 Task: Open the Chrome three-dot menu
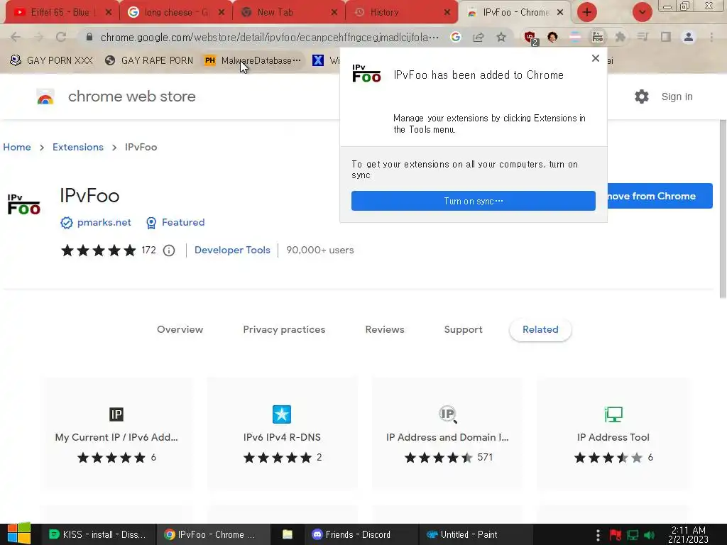click(711, 37)
